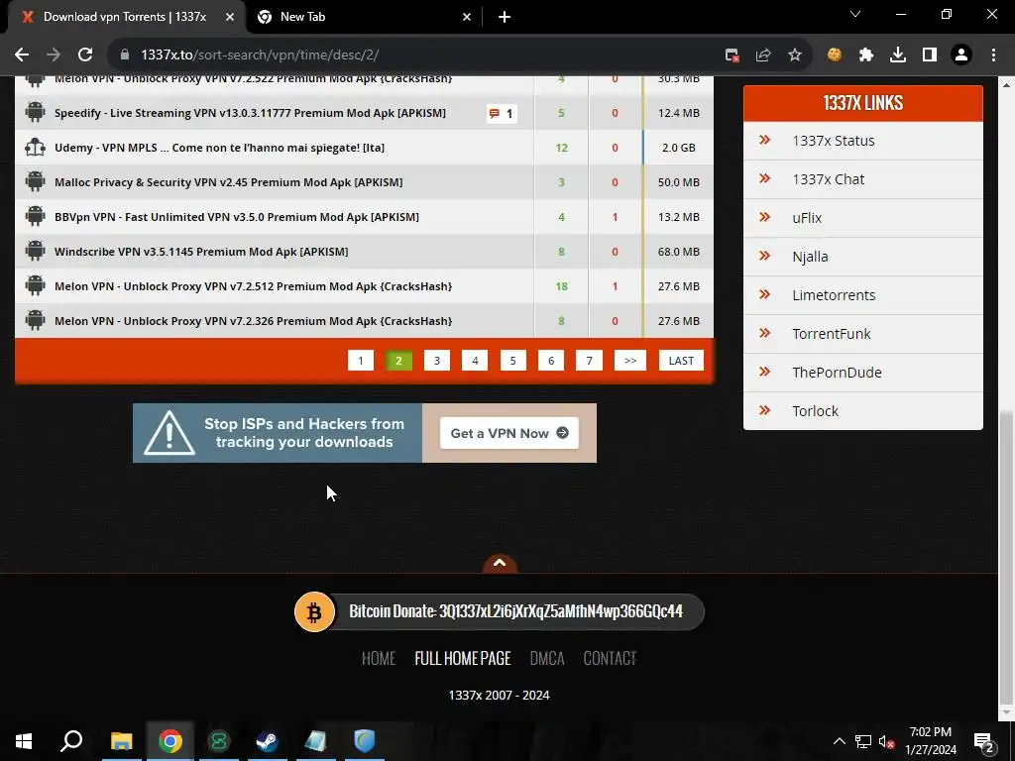The image size is (1015, 761).
Task: Open Windows Start menu
Action: (x=24, y=741)
